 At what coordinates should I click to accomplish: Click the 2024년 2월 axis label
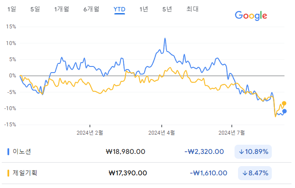point(90,133)
